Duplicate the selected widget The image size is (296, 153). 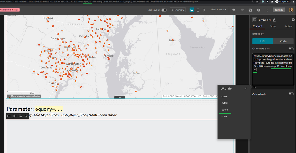click(9, 116)
